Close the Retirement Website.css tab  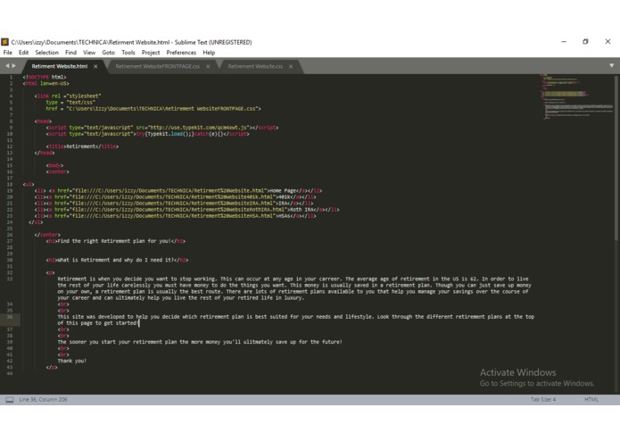pyautogui.click(x=291, y=66)
